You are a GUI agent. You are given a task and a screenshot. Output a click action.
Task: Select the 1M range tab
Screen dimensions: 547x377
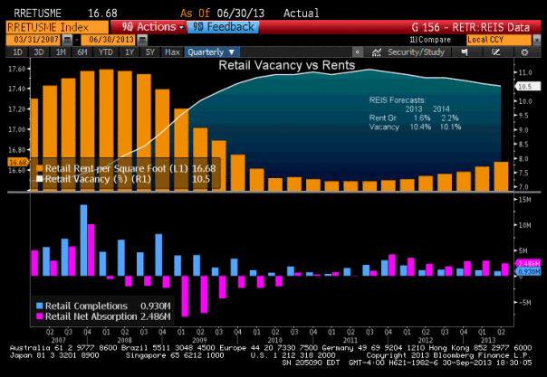[x=61, y=52]
